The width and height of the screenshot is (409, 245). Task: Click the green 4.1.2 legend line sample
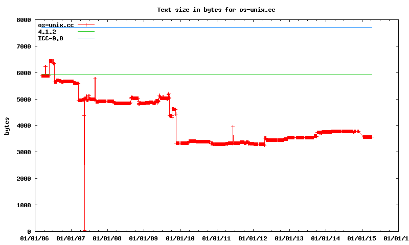tap(86, 31)
